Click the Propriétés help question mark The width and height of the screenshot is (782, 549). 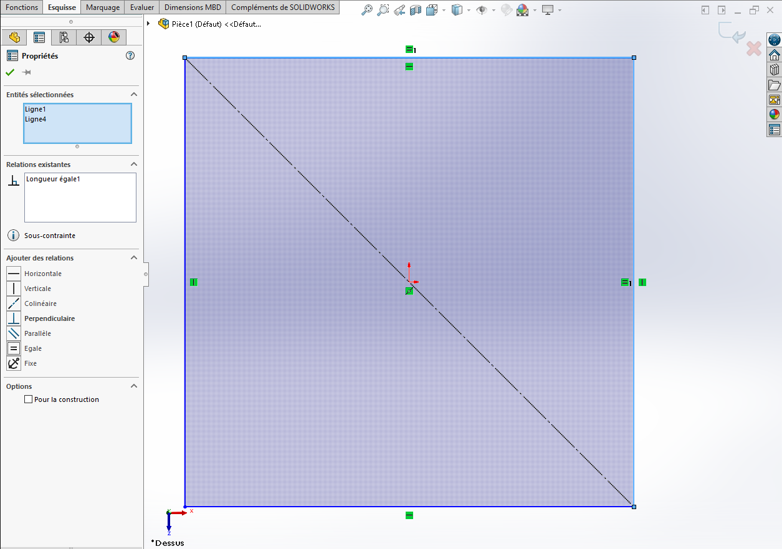[x=130, y=55]
